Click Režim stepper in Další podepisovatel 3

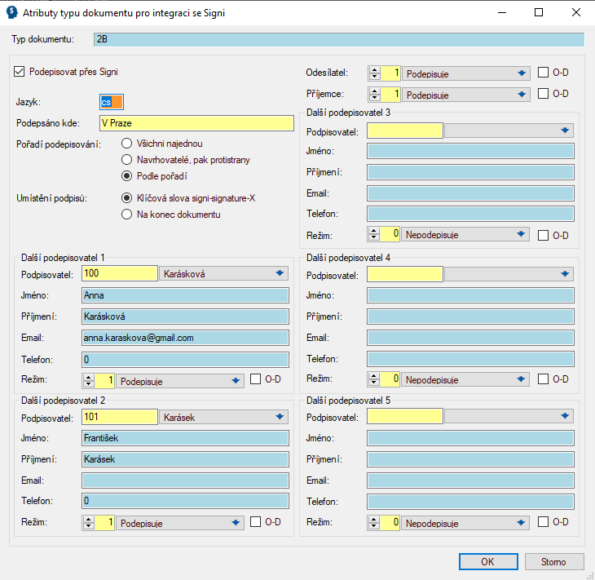[x=374, y=234]
